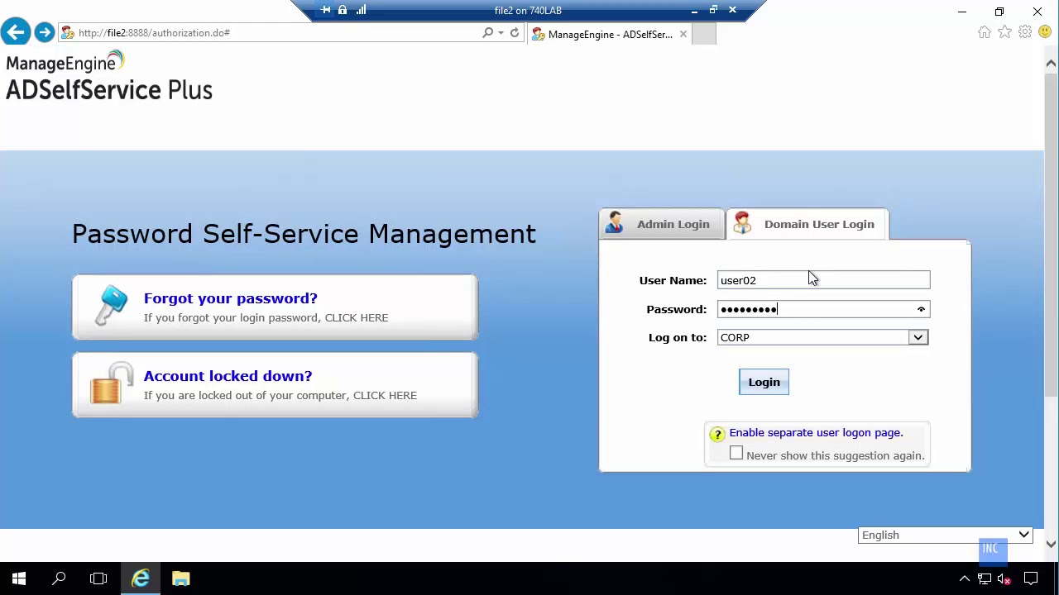Click the yellow question mark help icon
This screenshot has width=1059, height=595.
(716, 434)
